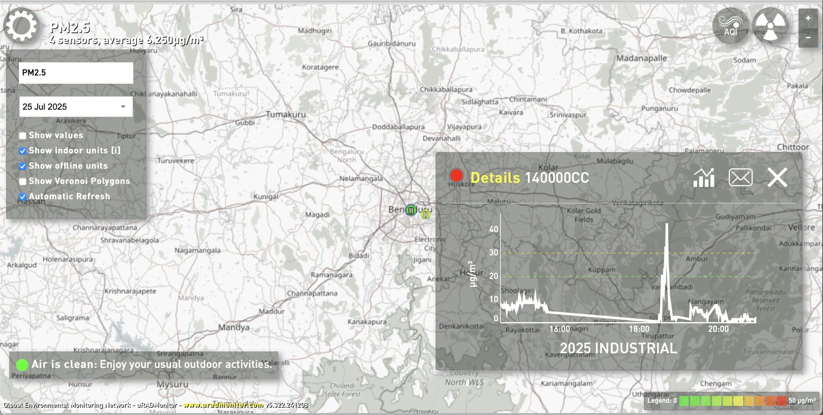Click Chittoor label on the map
The width and height of the screenshot is (823, 415).
[x=793, y=147]
